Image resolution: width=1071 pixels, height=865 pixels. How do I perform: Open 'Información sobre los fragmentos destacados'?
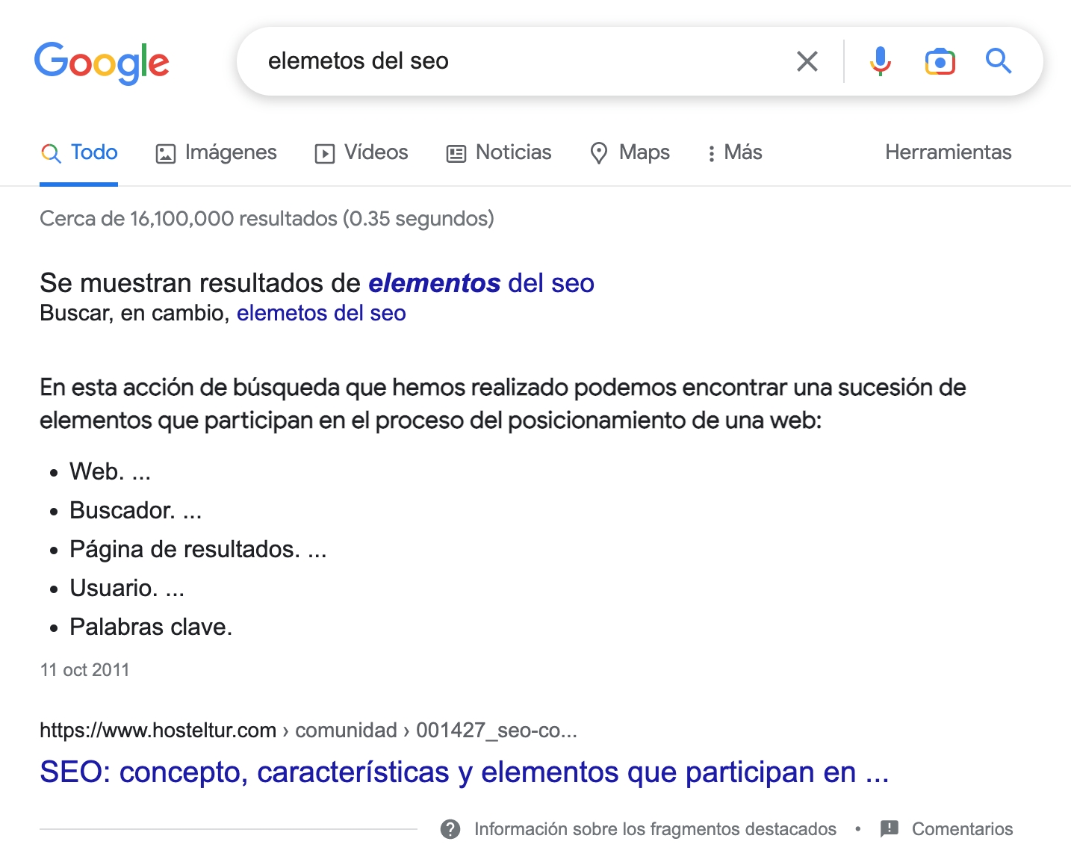655,829
